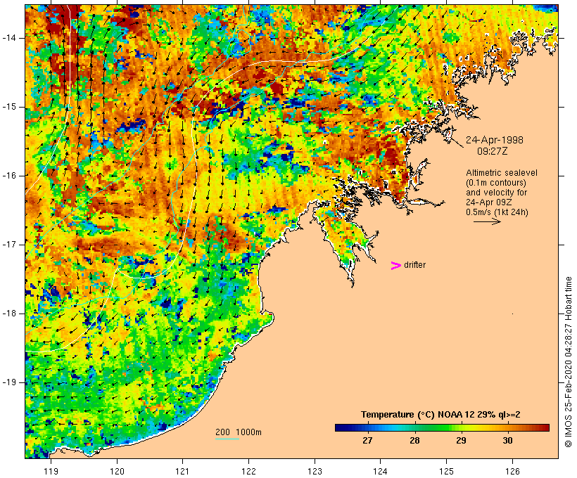577x478 pixels.
Task: Click the '(0.1m contours)' legend line
Action: coord(496,183)
